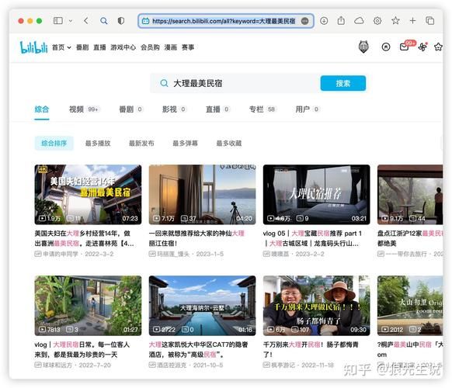Image resolution: width=452 pixels, height=388 pixels.
Task: Open title vlog 05 大理宝藏民宿推荐
Action: [312, 238]
